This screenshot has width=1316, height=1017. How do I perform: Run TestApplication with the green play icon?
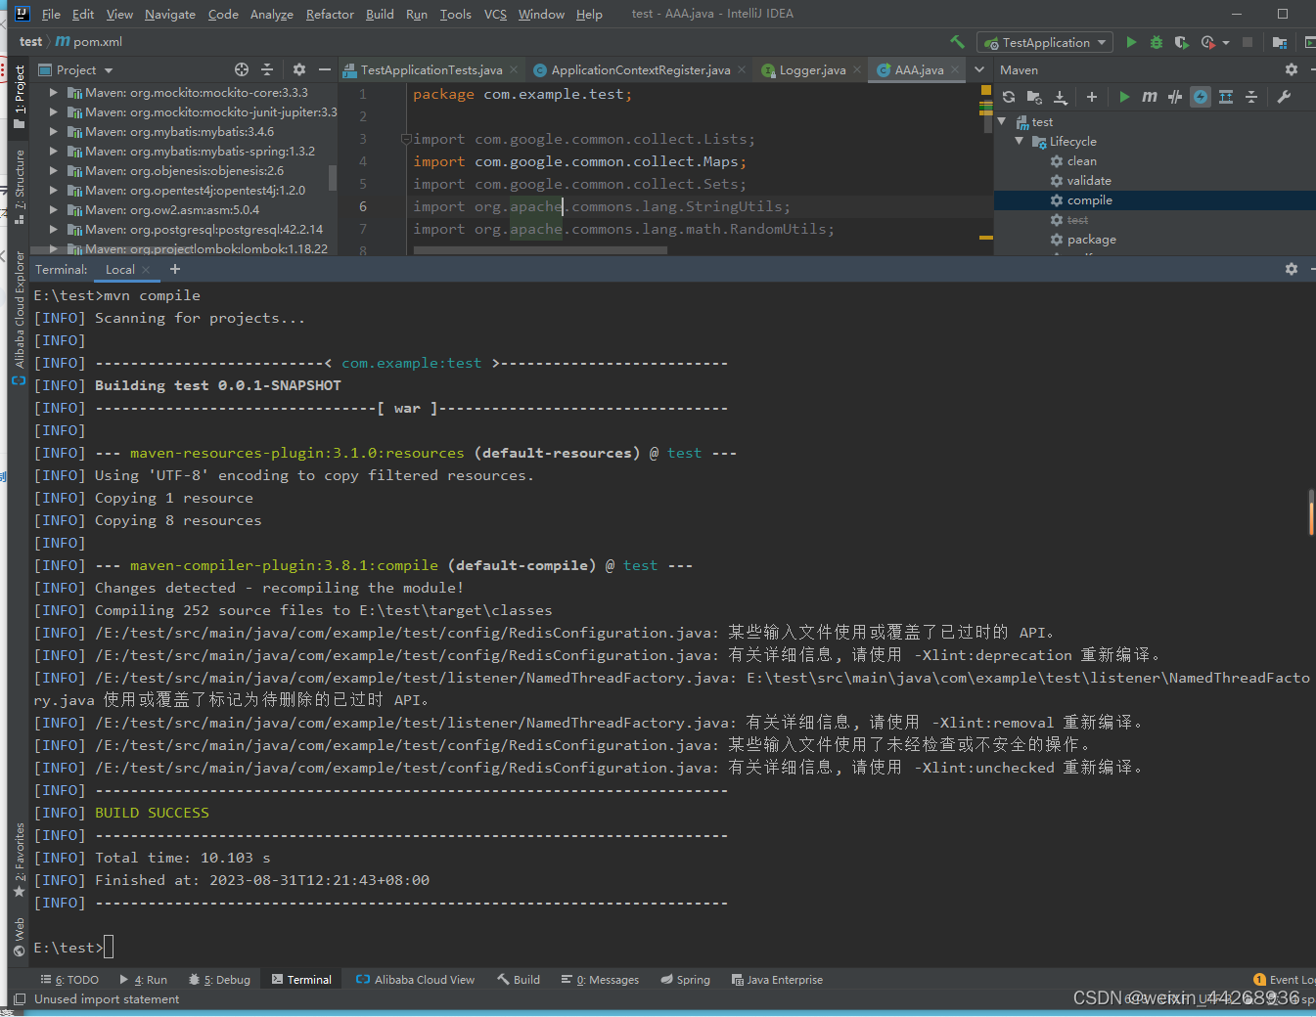1131,42
